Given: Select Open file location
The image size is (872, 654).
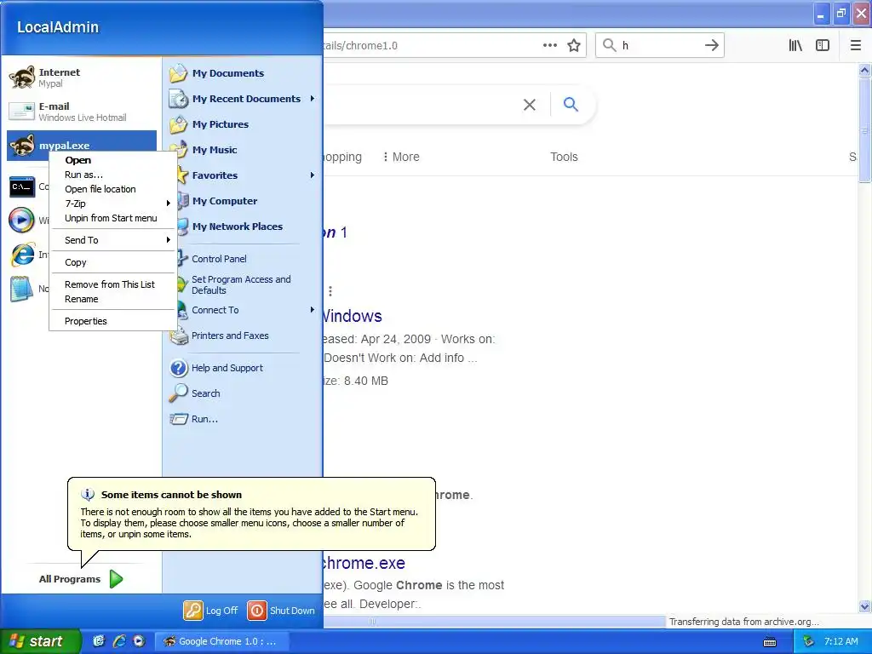Looking at the screenshot, I should click(113, 189).
